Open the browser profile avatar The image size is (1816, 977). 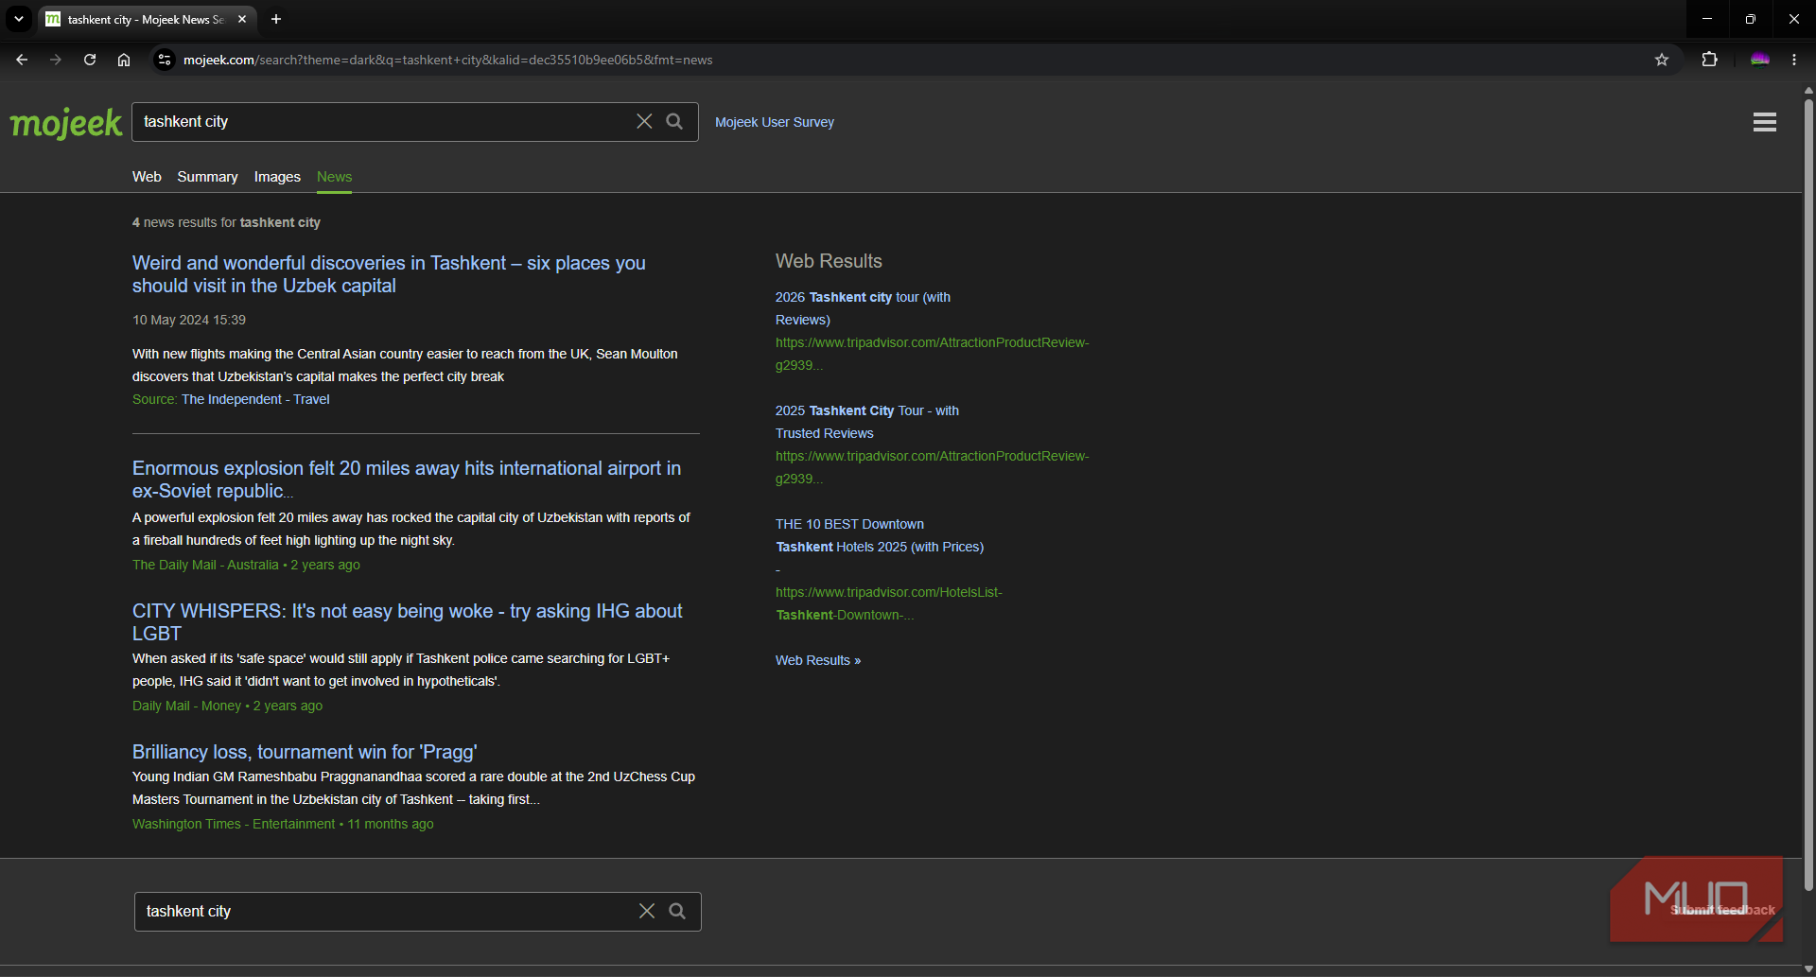[1760, 60]
